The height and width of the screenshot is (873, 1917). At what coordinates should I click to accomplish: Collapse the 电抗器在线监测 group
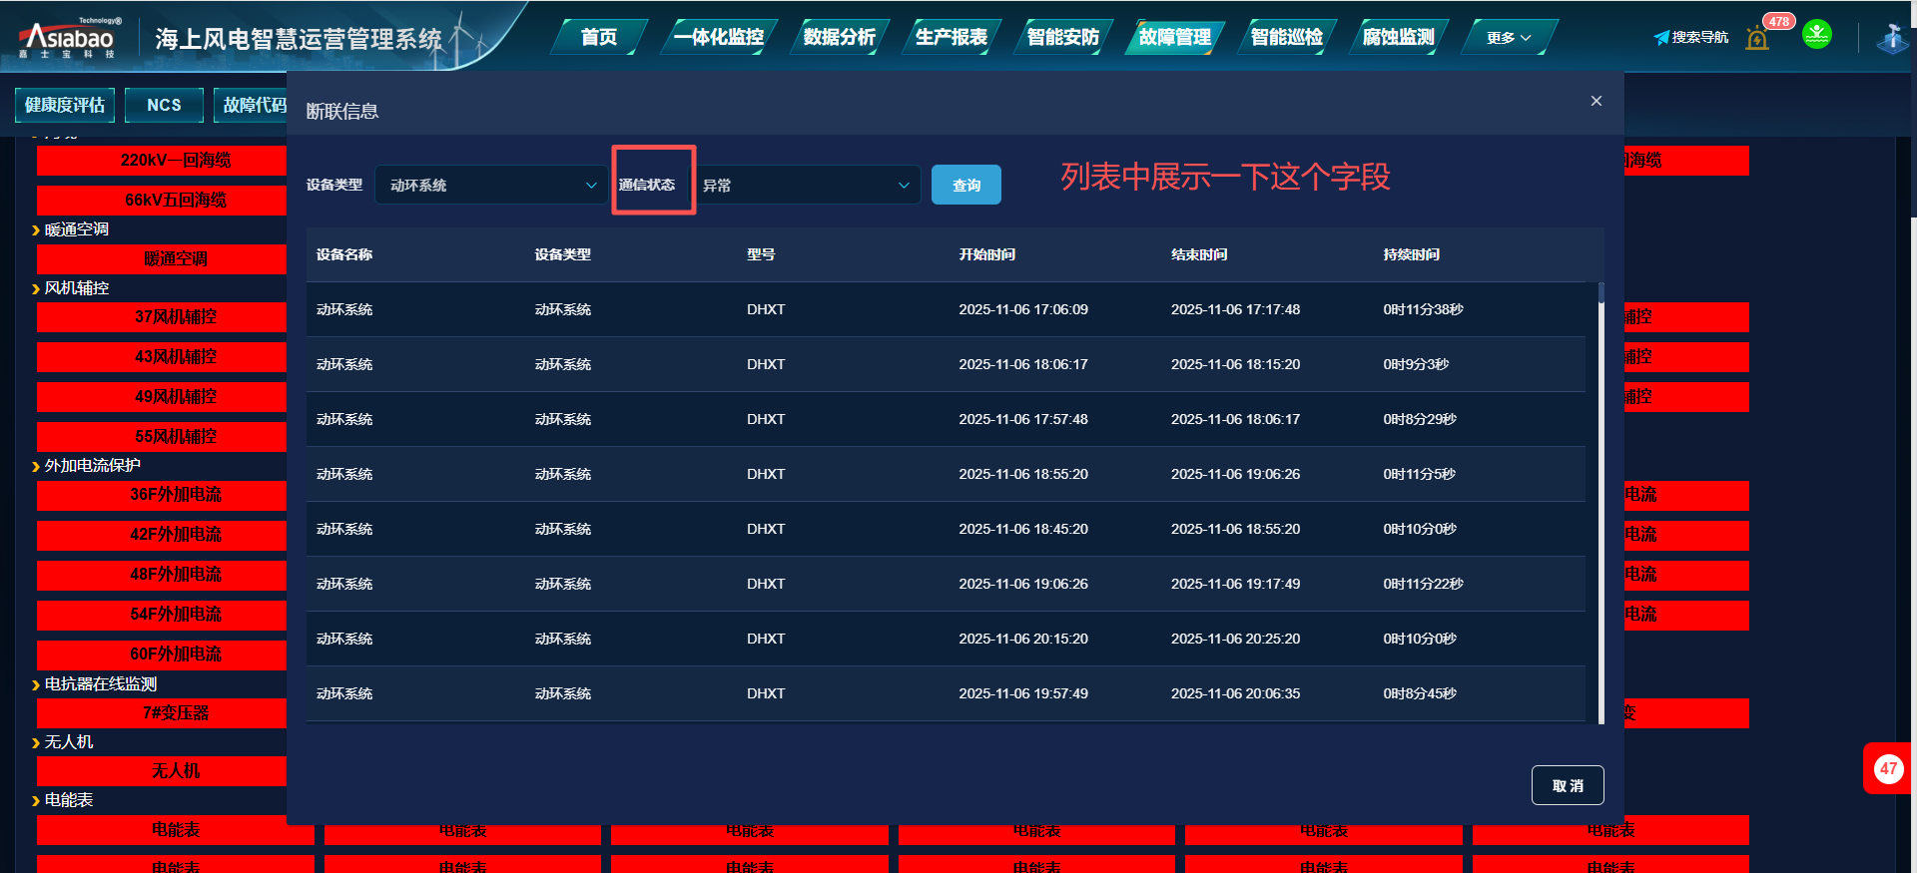[x=36, y=684]
